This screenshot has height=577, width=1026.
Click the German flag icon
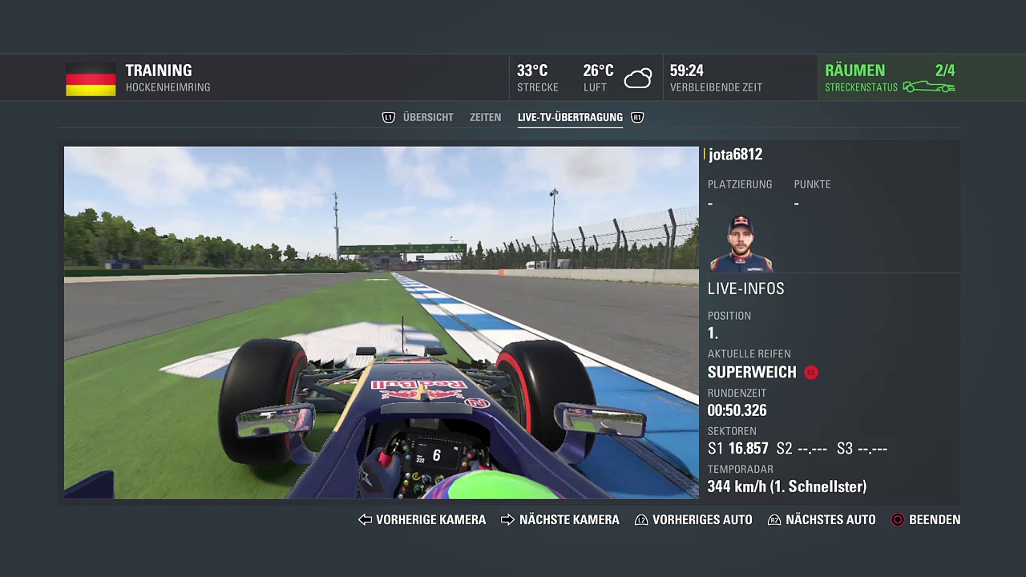[x=91, y=79]
